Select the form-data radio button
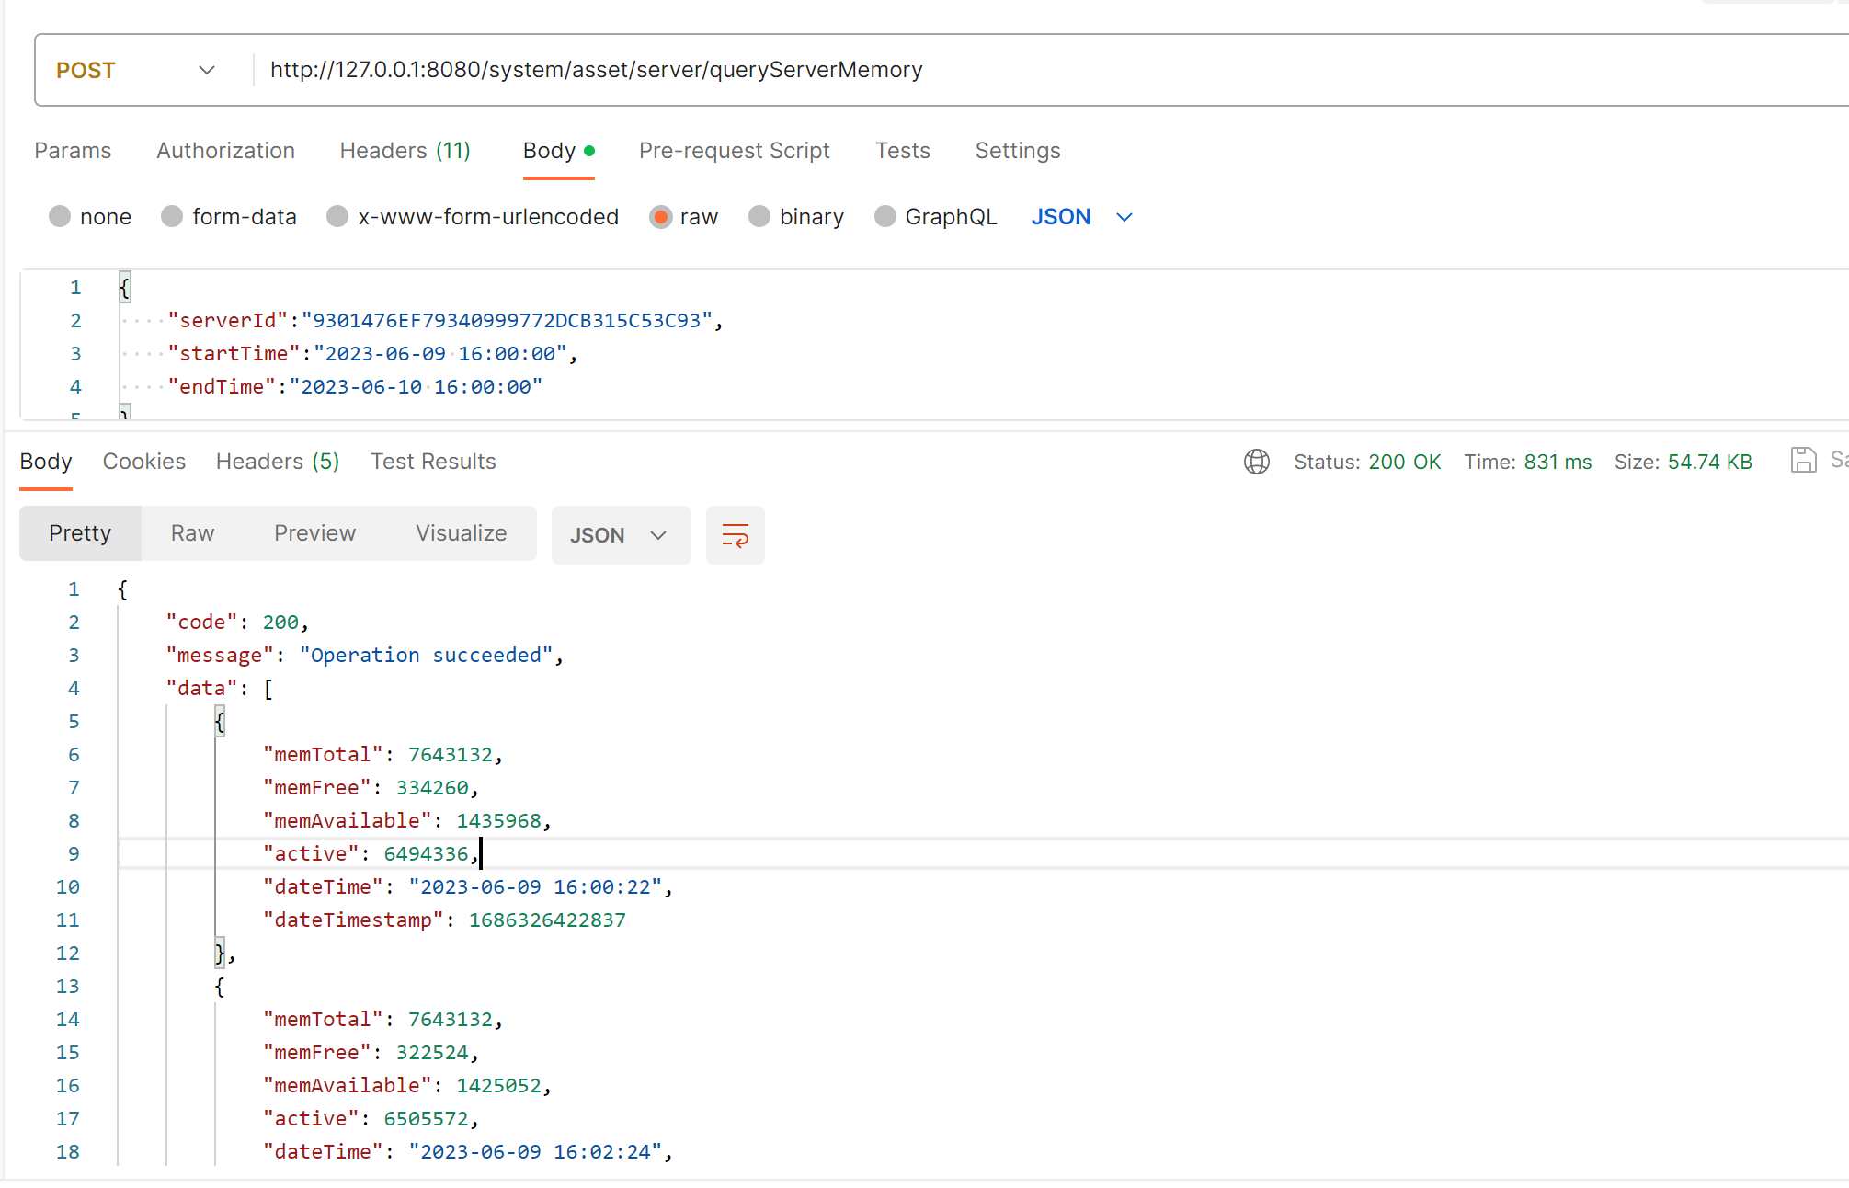 (172, 217)
